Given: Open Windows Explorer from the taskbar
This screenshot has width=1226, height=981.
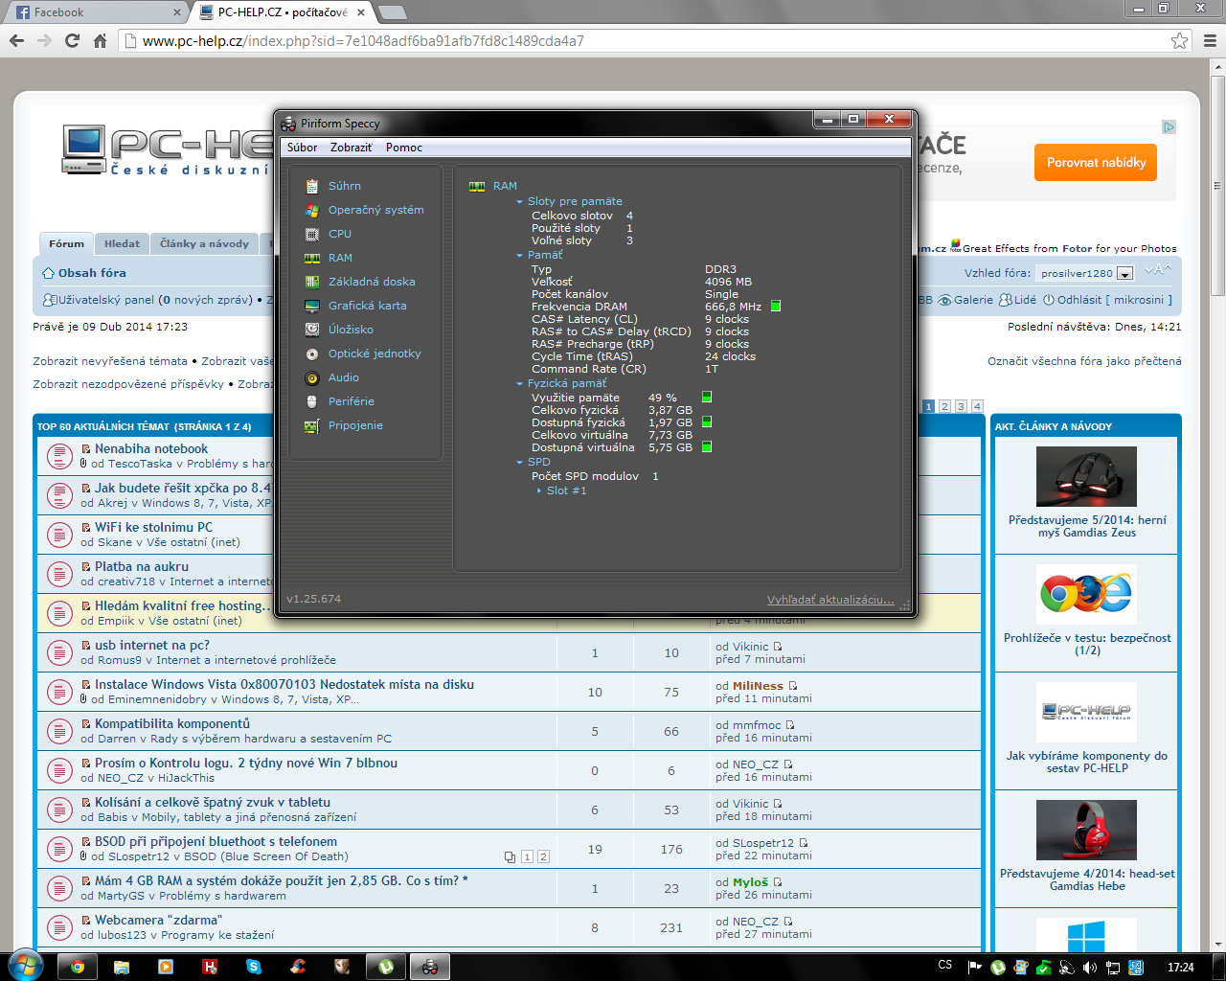Looking at the screenshot, I should (x=122, y=967).
